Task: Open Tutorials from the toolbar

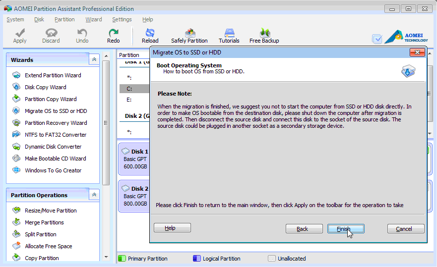Action: [x=229, y=36]
